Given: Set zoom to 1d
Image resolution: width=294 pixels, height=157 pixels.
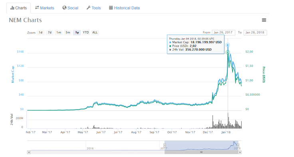Looking at the screenshot, I should 40,32.
